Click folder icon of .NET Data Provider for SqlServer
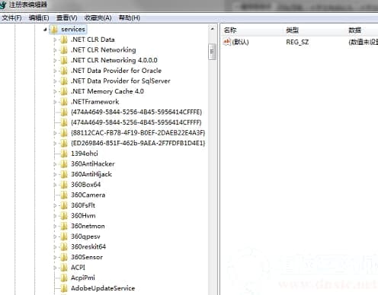Viewport: 378px width, 295px height. click(64, 81)
